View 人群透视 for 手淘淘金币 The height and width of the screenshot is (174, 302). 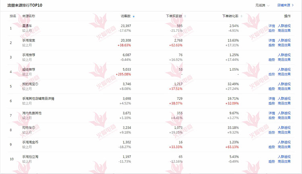(x=284, y=142)
